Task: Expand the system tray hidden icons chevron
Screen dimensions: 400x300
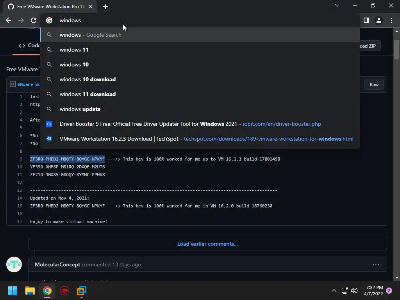Action: point(334,291)
